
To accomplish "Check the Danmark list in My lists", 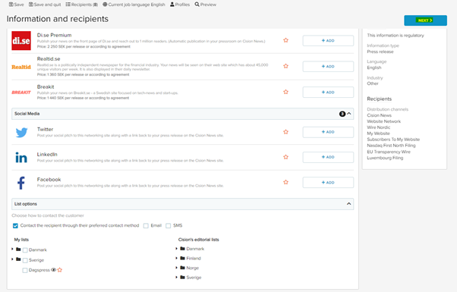I will [x=25, y=250].
